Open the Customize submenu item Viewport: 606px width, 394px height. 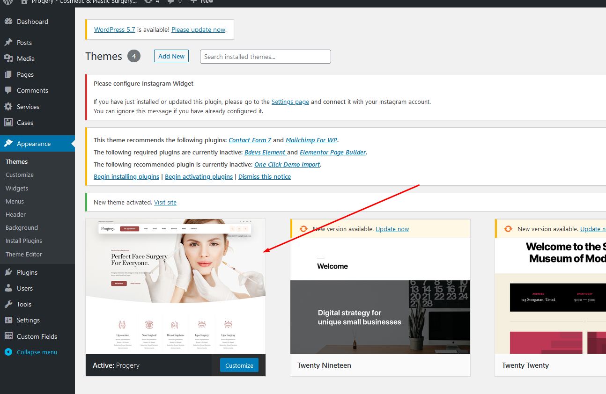click(20, 175)
